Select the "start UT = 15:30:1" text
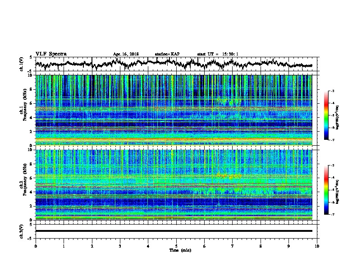 [218, 54]
